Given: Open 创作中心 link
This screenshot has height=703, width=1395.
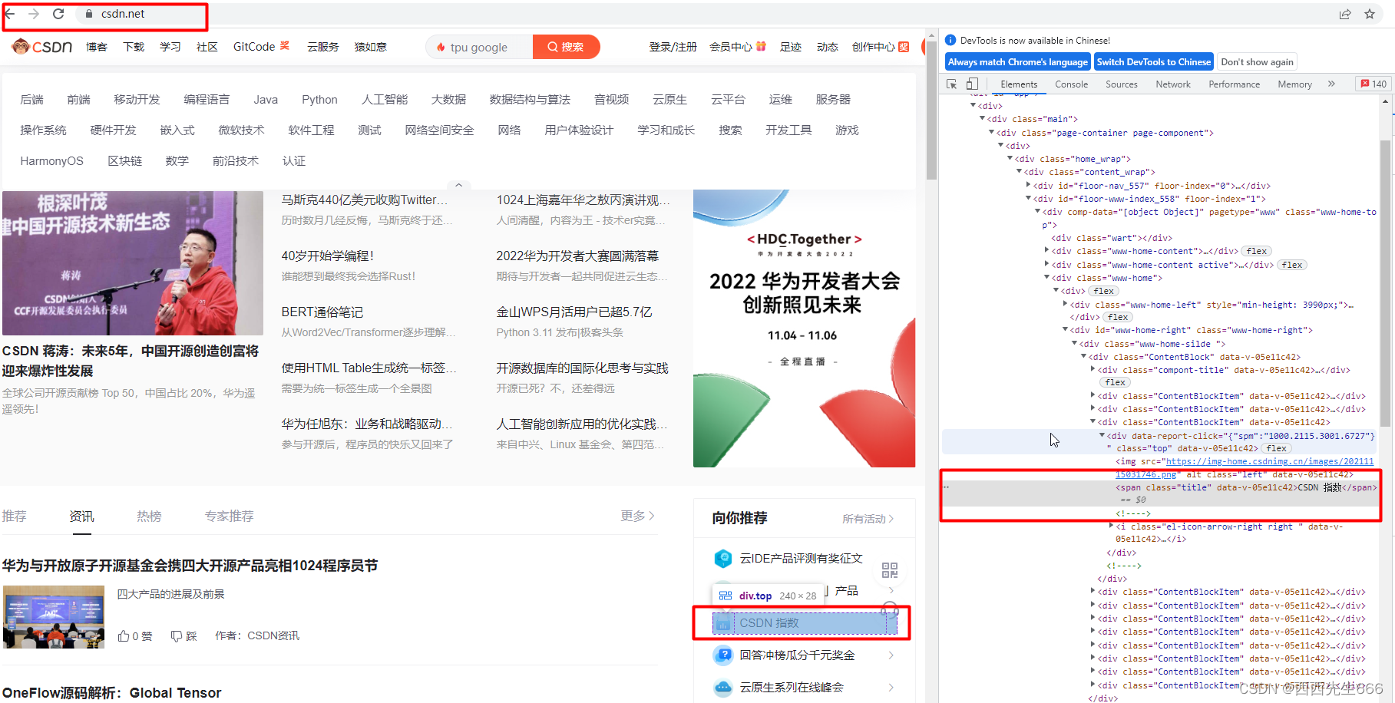Looking at the screenshot, I should click(x=874, y=47).
